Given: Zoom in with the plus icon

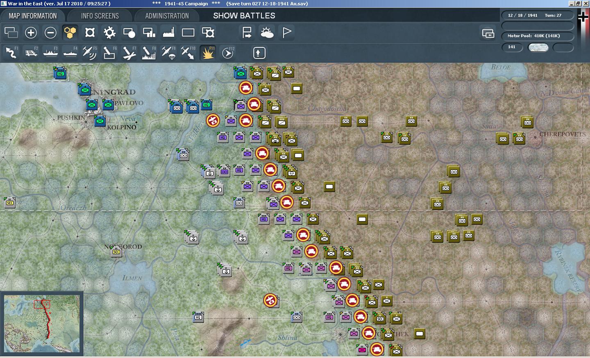Looking at the screenshot, I should (x=31, y=32).
